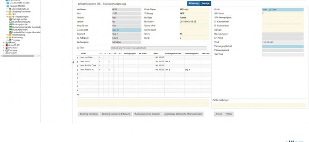
Task: Select table row Aufw. RHB/W. IC
Action: point(144,70)
